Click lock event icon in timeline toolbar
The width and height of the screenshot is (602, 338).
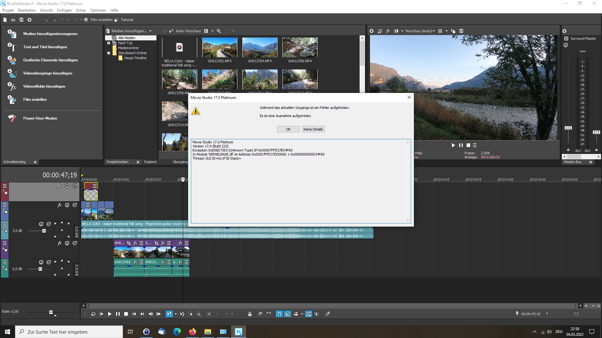tap(250, 314)
